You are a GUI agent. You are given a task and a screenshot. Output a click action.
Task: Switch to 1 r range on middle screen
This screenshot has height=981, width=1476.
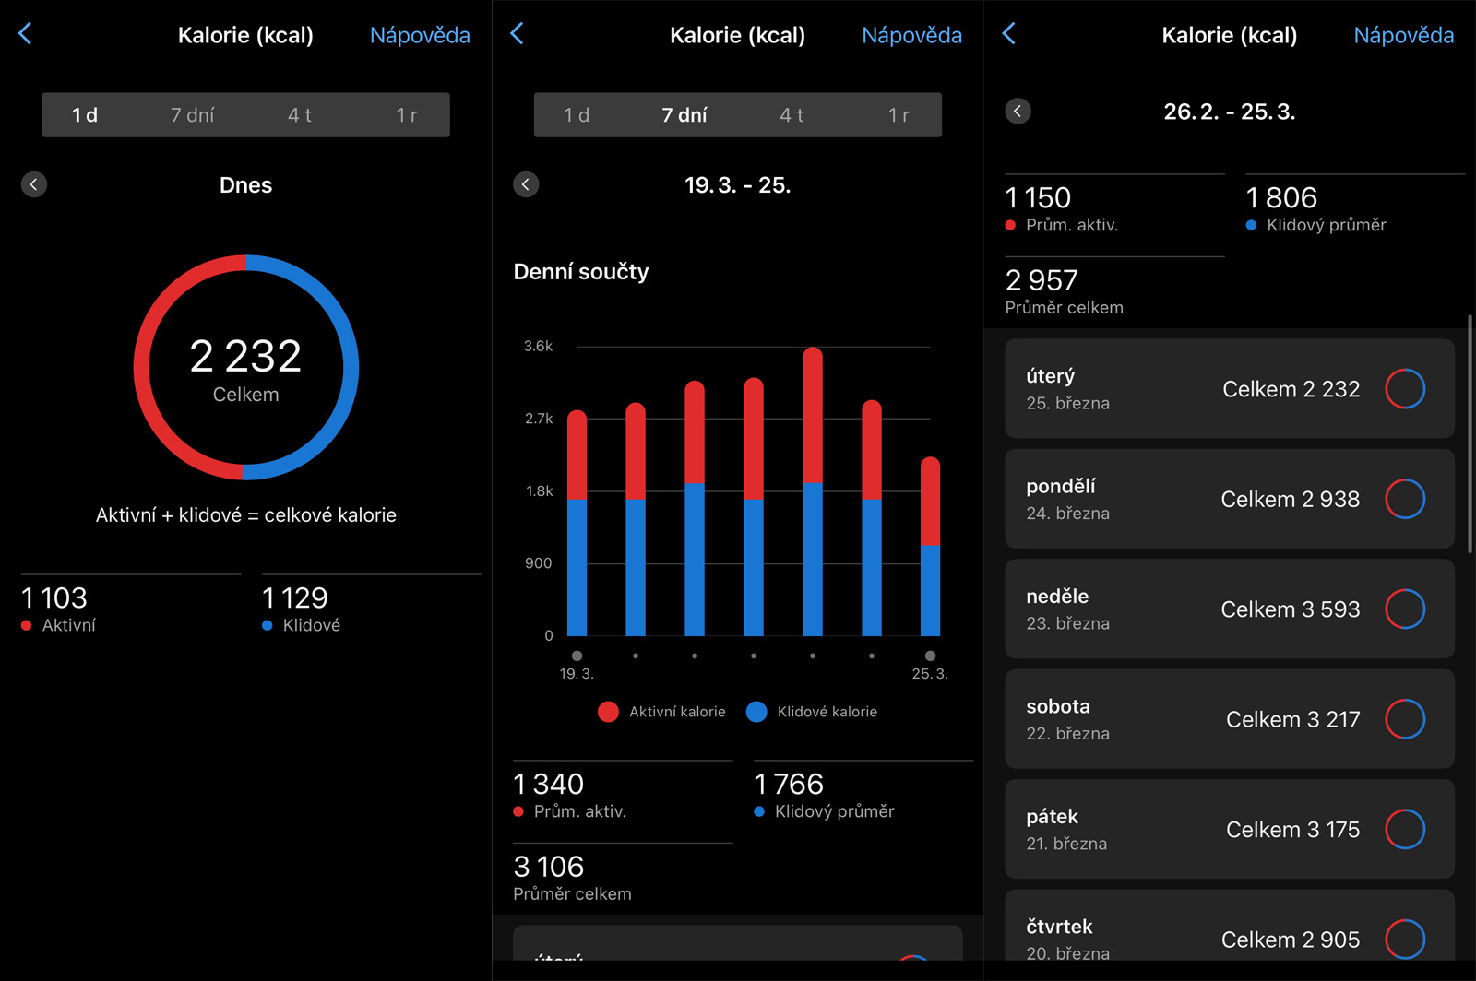pyautogui.click(x=898, y=115)
